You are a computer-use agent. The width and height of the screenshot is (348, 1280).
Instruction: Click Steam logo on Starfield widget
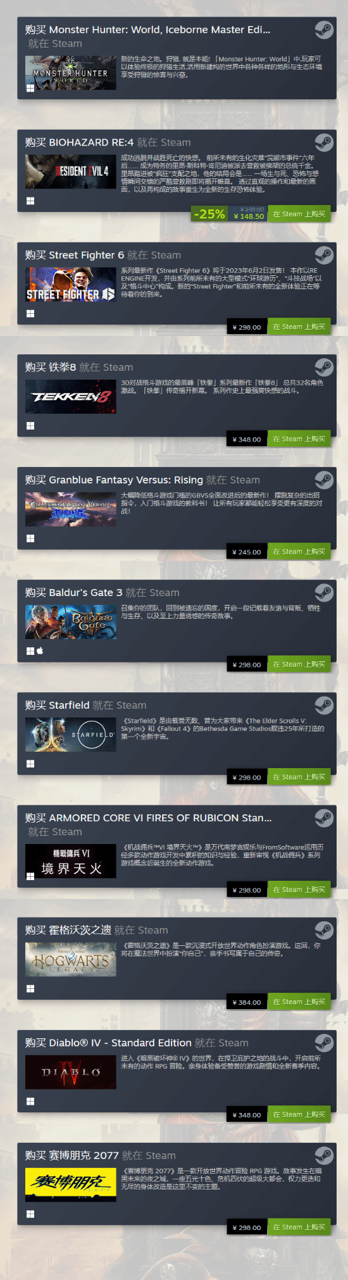[x=324, y=705]
